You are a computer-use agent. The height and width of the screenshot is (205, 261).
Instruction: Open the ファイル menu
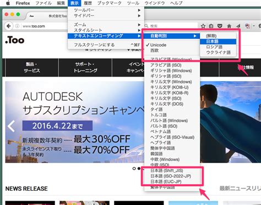pyautogui.click(x=44, y=3)
